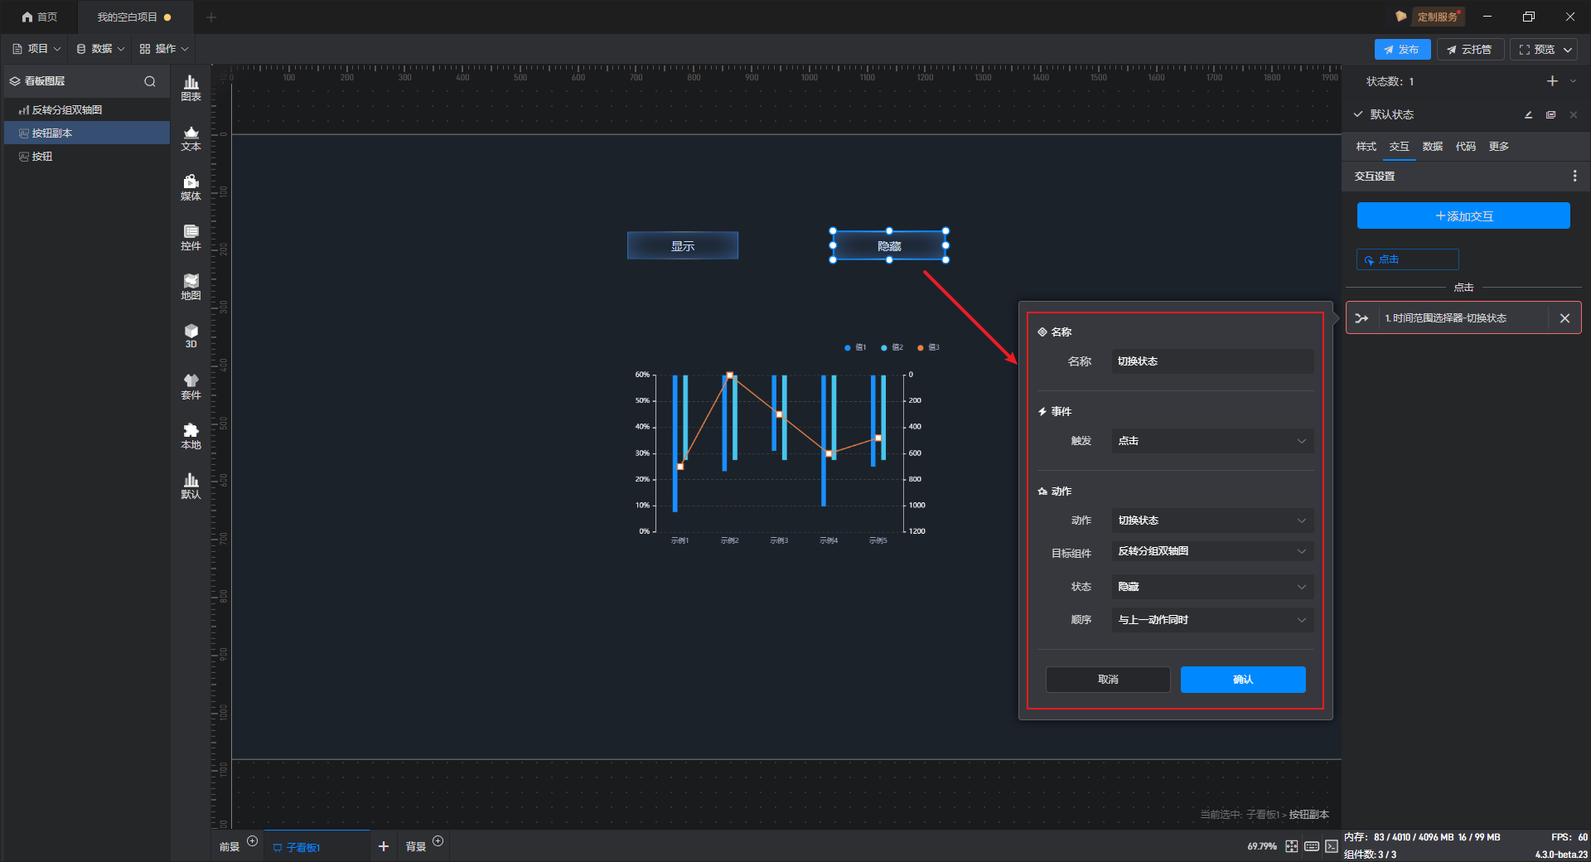Open the 图表 chart components panel
The image size is (1591, 862).
pos(191,88)
